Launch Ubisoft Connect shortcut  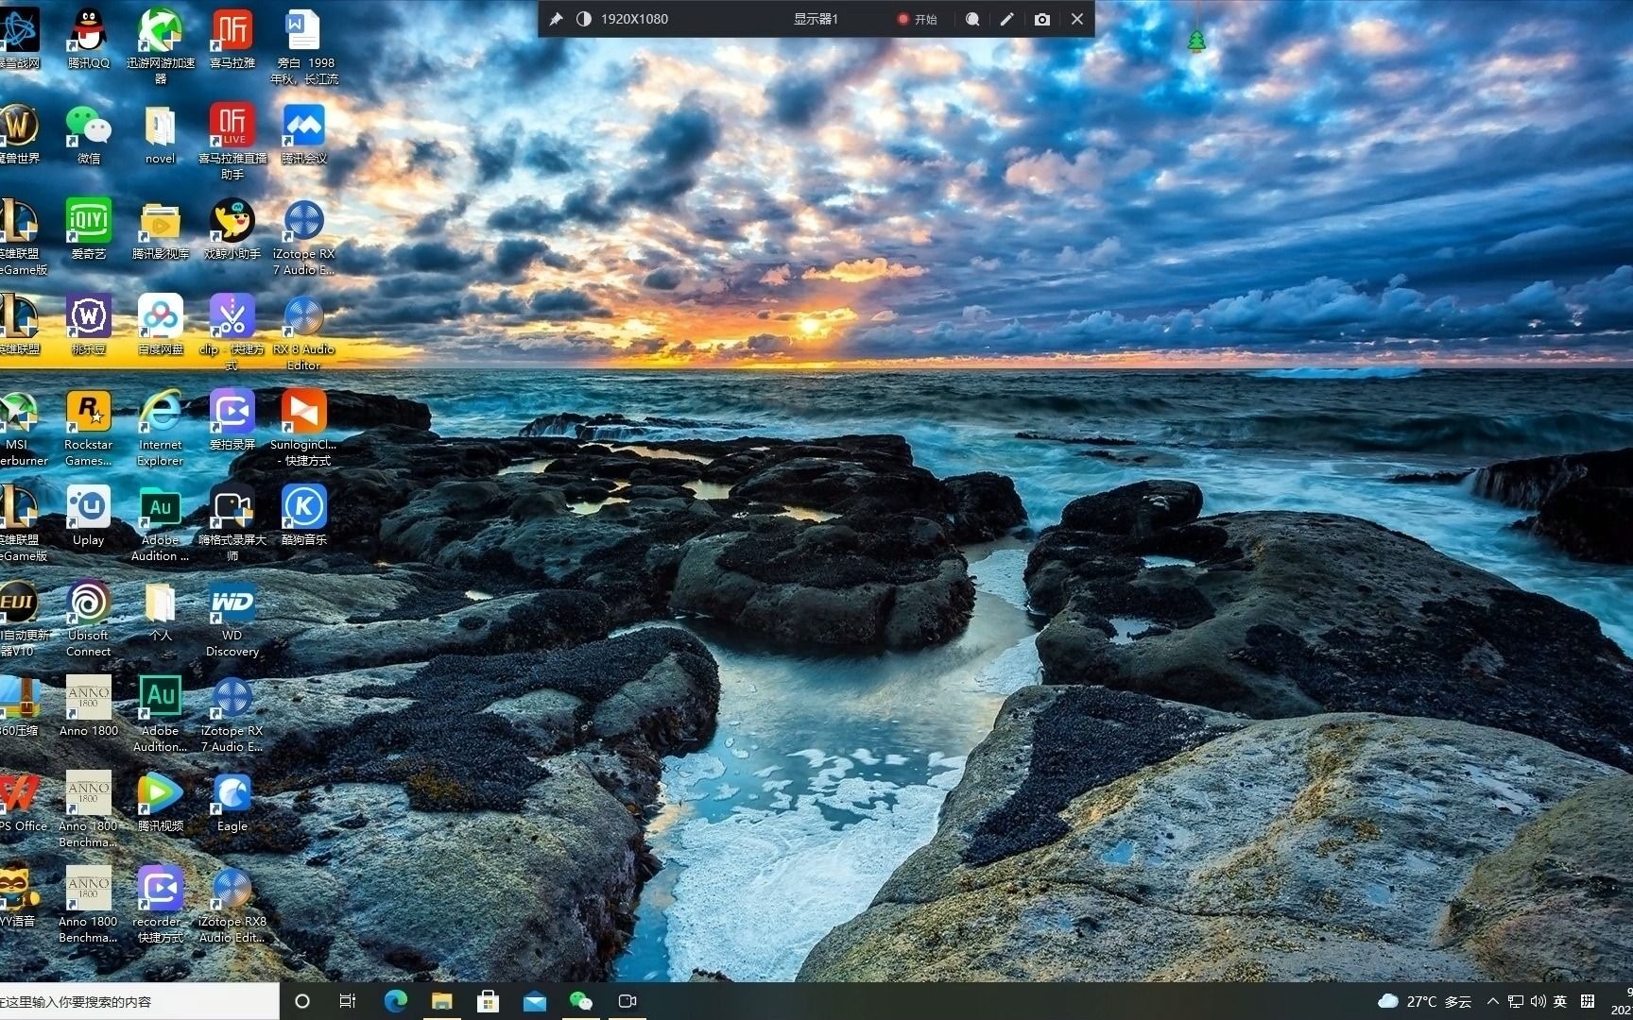(89, 618)
